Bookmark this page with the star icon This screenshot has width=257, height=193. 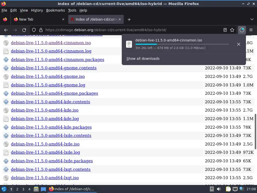coord(232,30)
